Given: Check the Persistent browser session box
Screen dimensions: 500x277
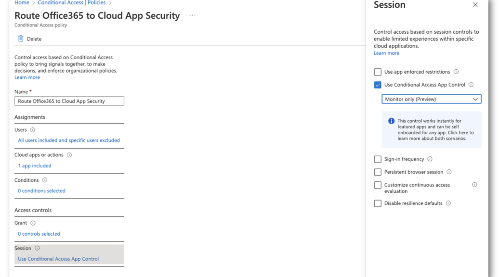Looking at the screenshot, I should (x=378, y=172).
